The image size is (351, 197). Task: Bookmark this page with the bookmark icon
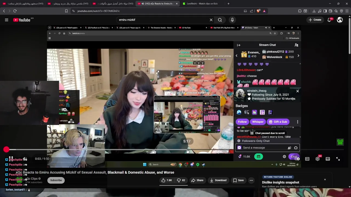pos(66,11)
